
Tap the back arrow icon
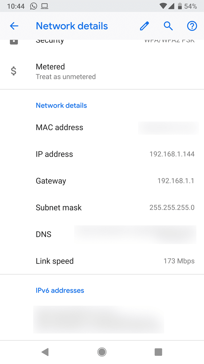14,26
